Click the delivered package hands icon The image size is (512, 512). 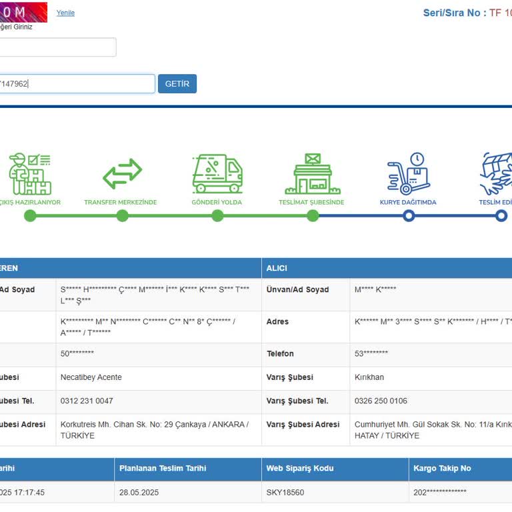click(x=497, y=174)
